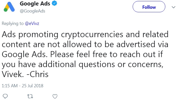Like the tweet with the heart icon
Viewport: 177px width, 102px height.
tap(56, 96)
